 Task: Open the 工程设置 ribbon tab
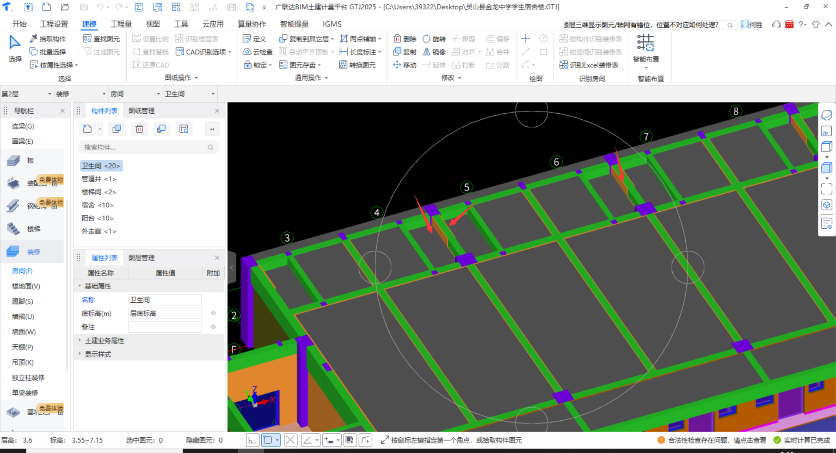pyautogui.click(x=54, y=24)
